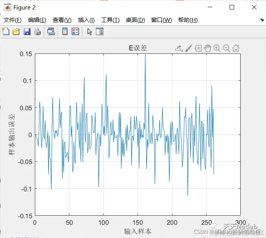The height and width of the screenshot is (238, 266).
Task: Select the Edit Plot arrow tool
Action: [89, 32]
